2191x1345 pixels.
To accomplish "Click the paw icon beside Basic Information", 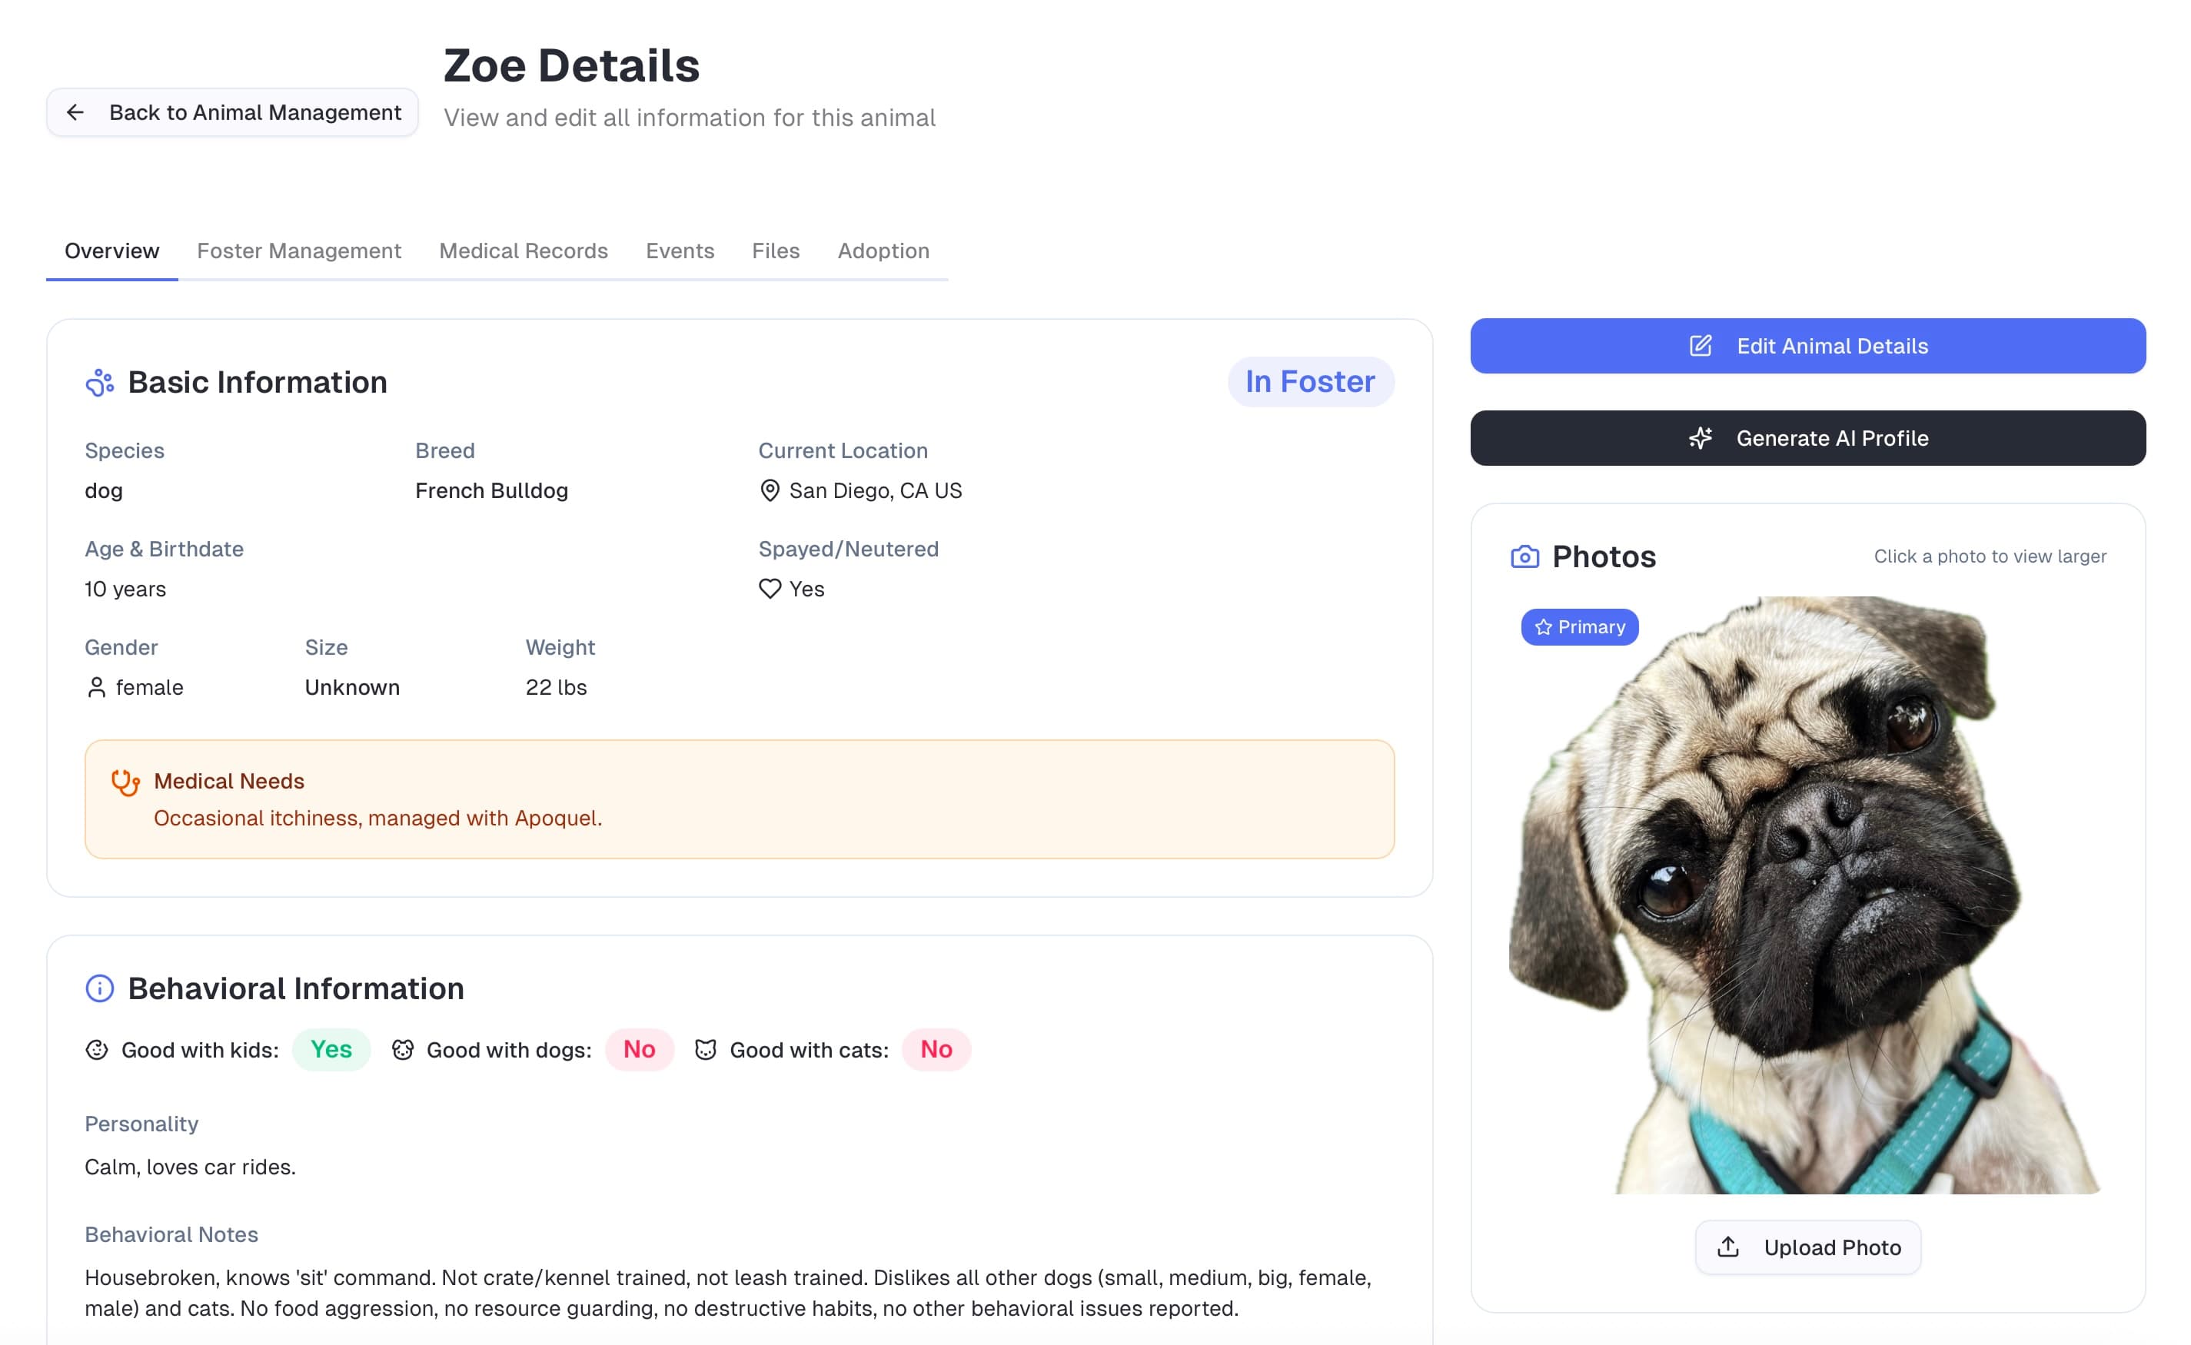I will pyautogui.click(x=100, y=383).
